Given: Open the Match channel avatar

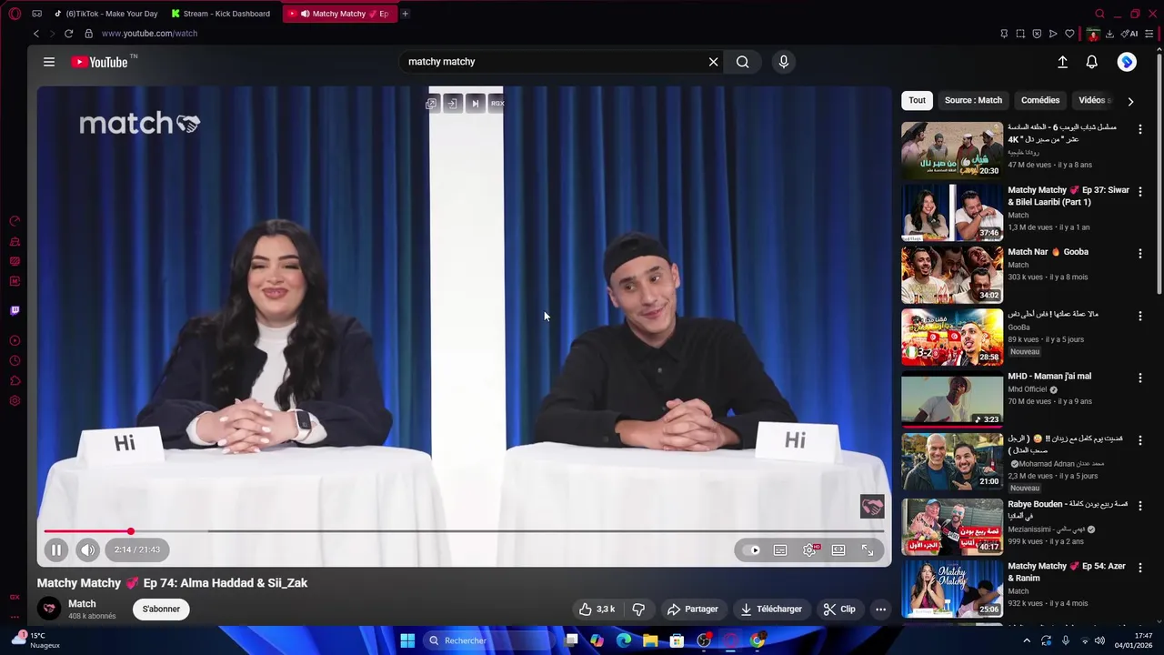Looking at the screenshot, I should [x=49, y=609].
